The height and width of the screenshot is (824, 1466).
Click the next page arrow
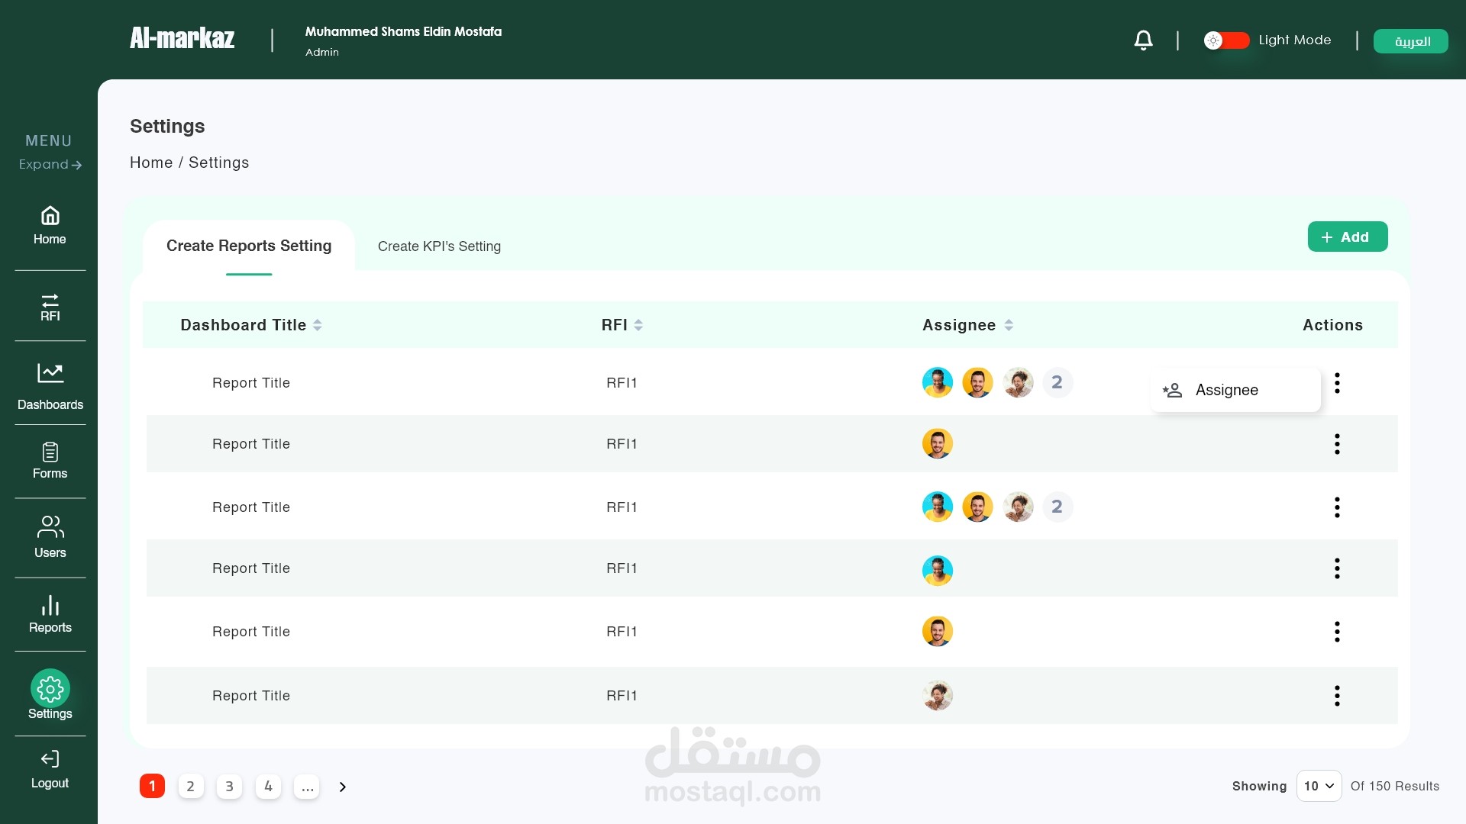coord(343,787)
